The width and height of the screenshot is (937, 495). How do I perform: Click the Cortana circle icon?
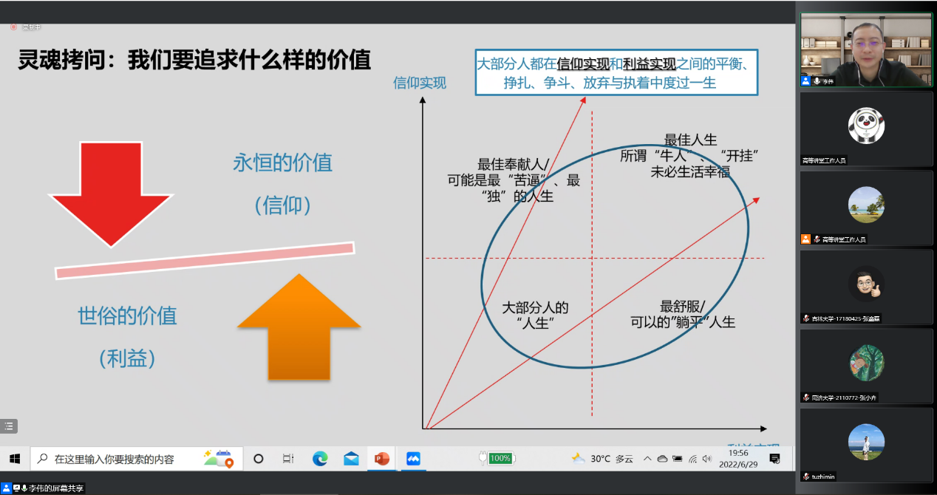pyautogui.click(x=259, y=459)
